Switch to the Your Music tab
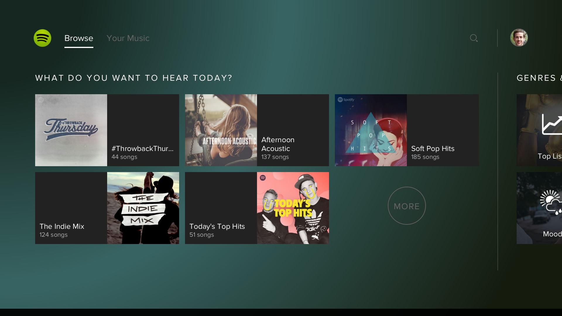The image size is (562, 316). point(128,38)
